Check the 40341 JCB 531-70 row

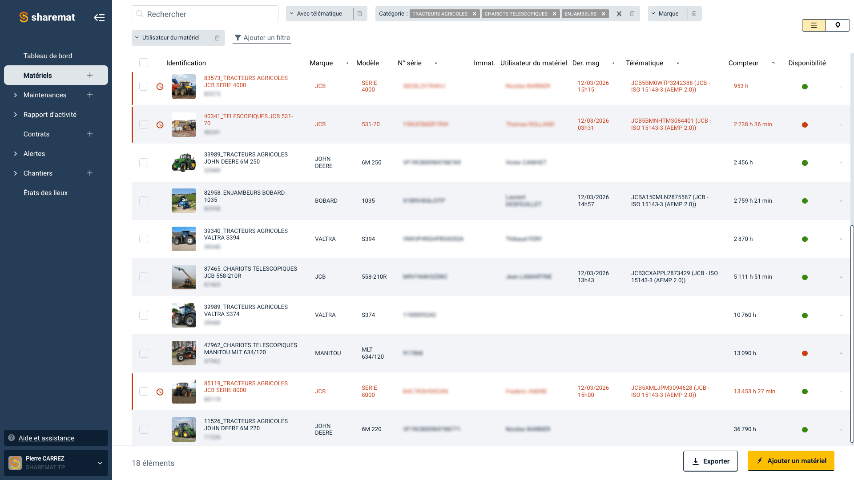144,124
